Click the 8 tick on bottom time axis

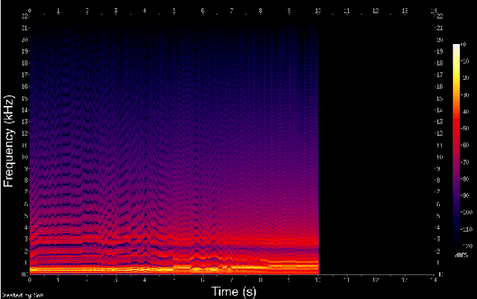[260, 279]
